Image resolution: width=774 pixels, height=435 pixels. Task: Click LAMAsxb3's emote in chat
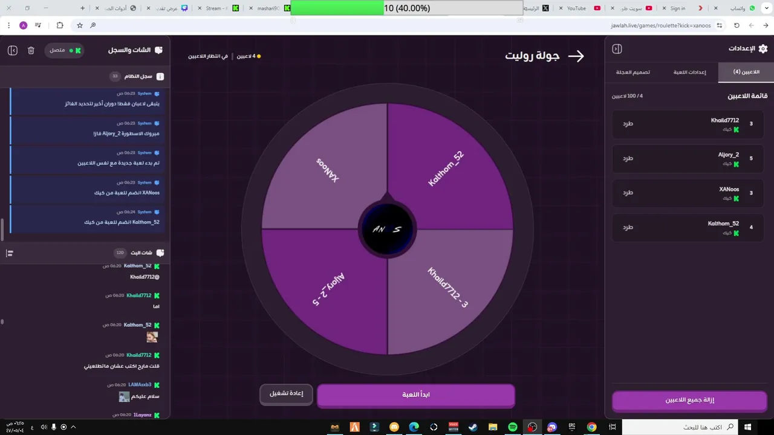124,396
